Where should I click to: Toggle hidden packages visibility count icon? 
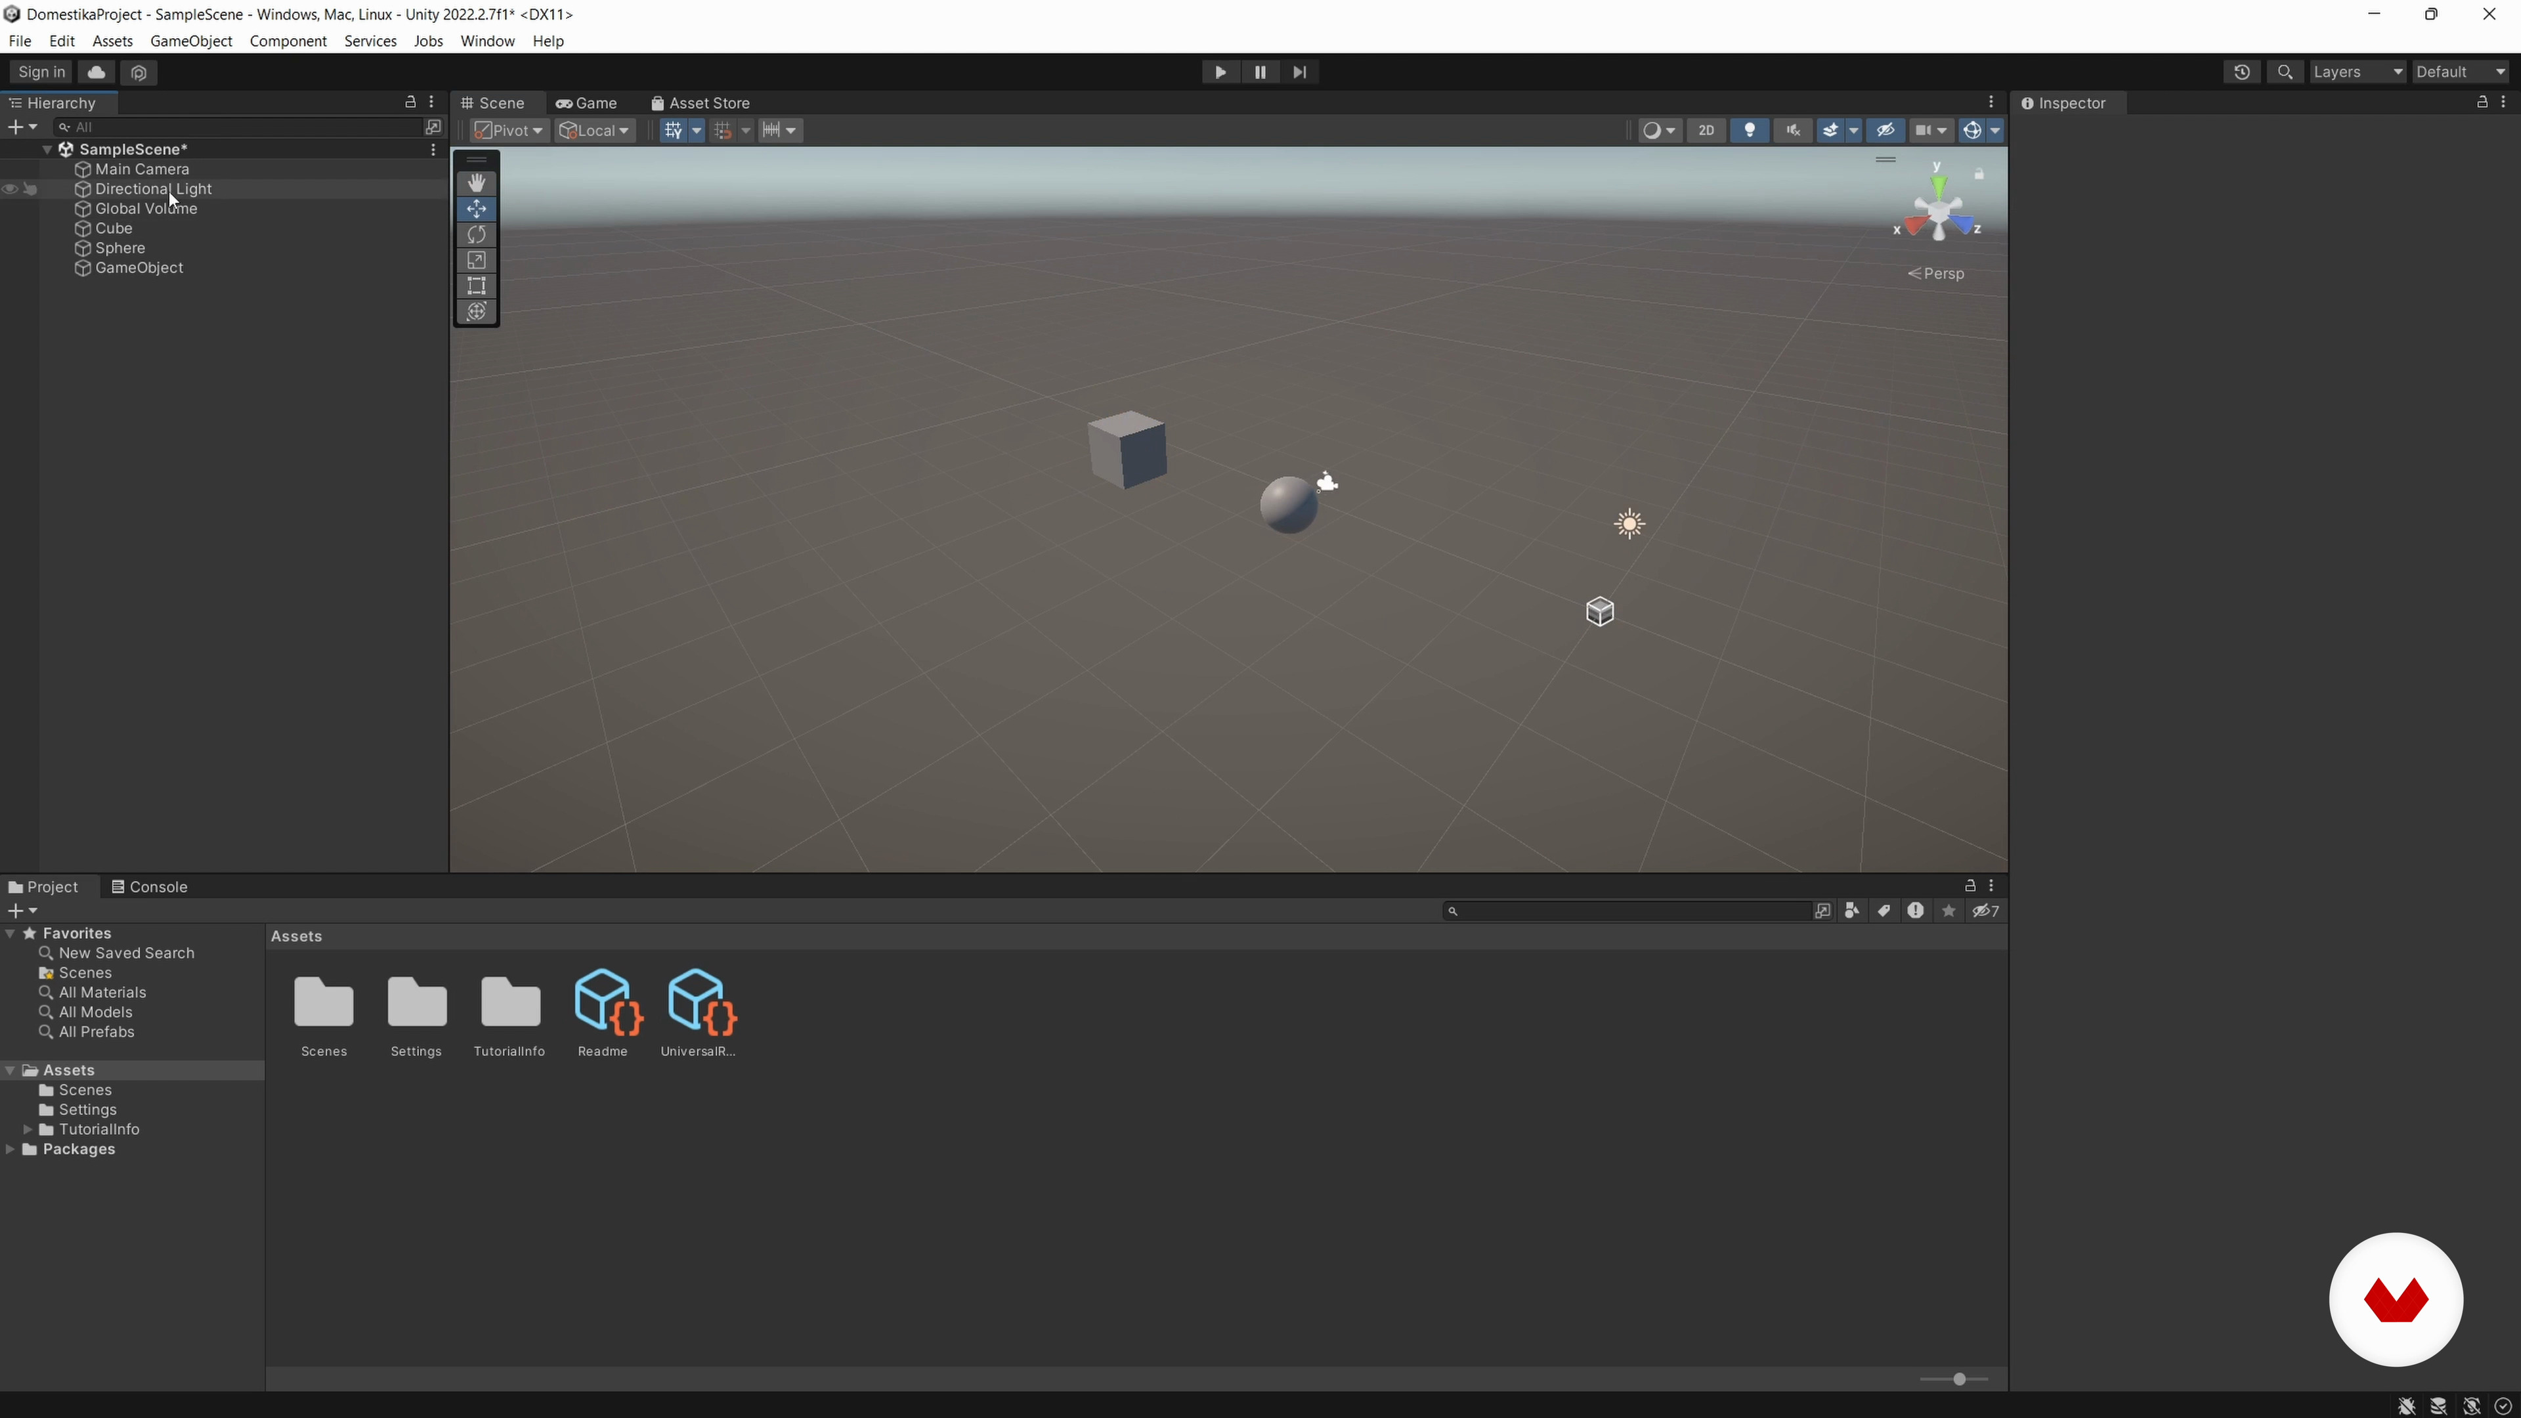pyautogui.click(x=1986, y=911)
